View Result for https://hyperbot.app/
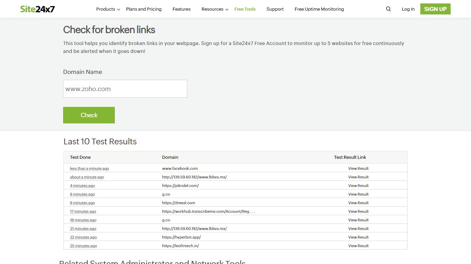The width and height of the screenshot is (471, 264). (358, 237)
